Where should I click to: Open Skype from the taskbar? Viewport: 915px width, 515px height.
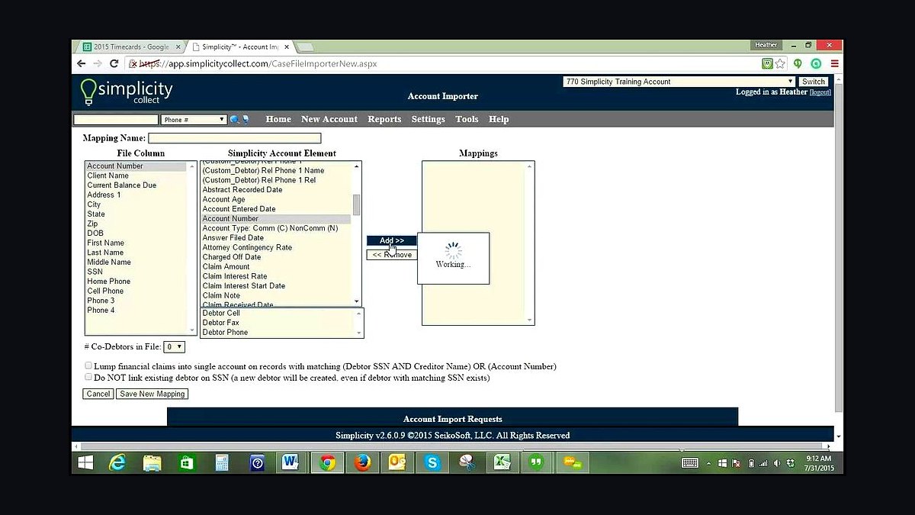click(433, 462)
